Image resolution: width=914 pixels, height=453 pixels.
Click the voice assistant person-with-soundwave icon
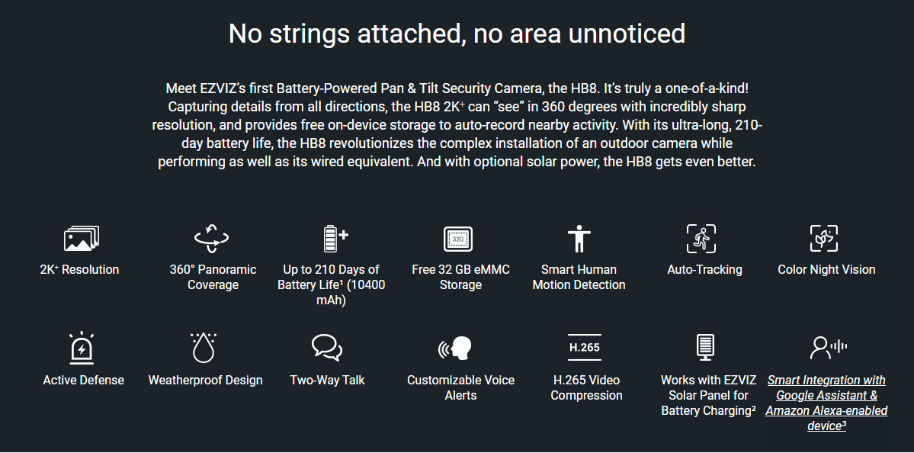[x=829, y=348]
